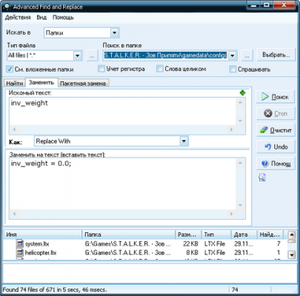The height and width of the screenshot is (296, 300).
Task: Expand the Replace With mode dropdown
Action: click(x=184, y=141)
